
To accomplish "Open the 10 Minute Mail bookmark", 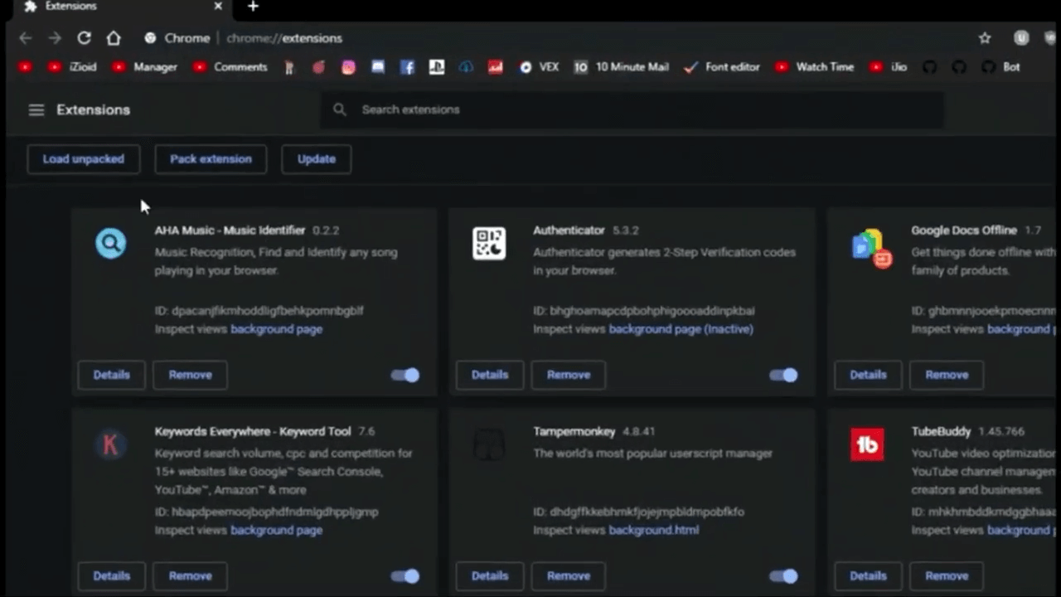I will (622, 67).
